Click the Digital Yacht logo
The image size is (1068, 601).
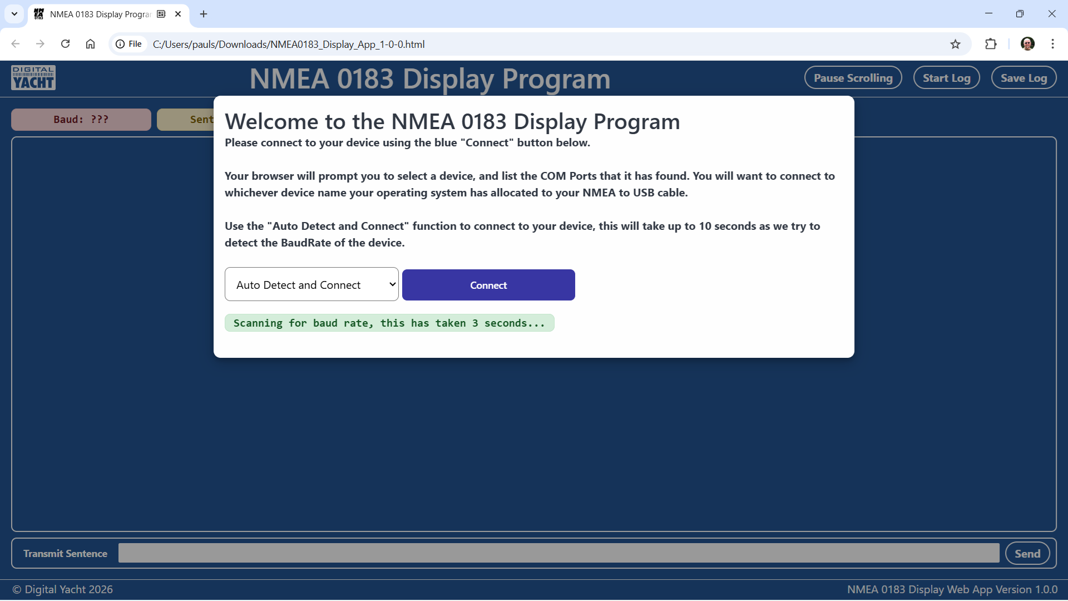33,78
